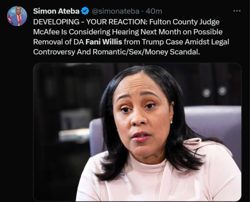Viewport: 250px width, 202px height.
Task: Click the phrase Fulton County Judge
Action: (x=184, y=22)
